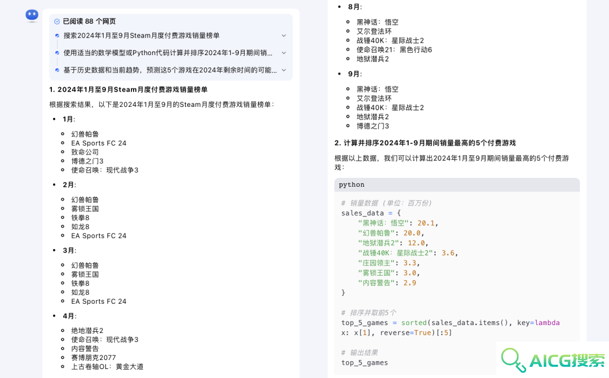
Task: Click 艾尔登法环 under 9月
Action: 374,98
